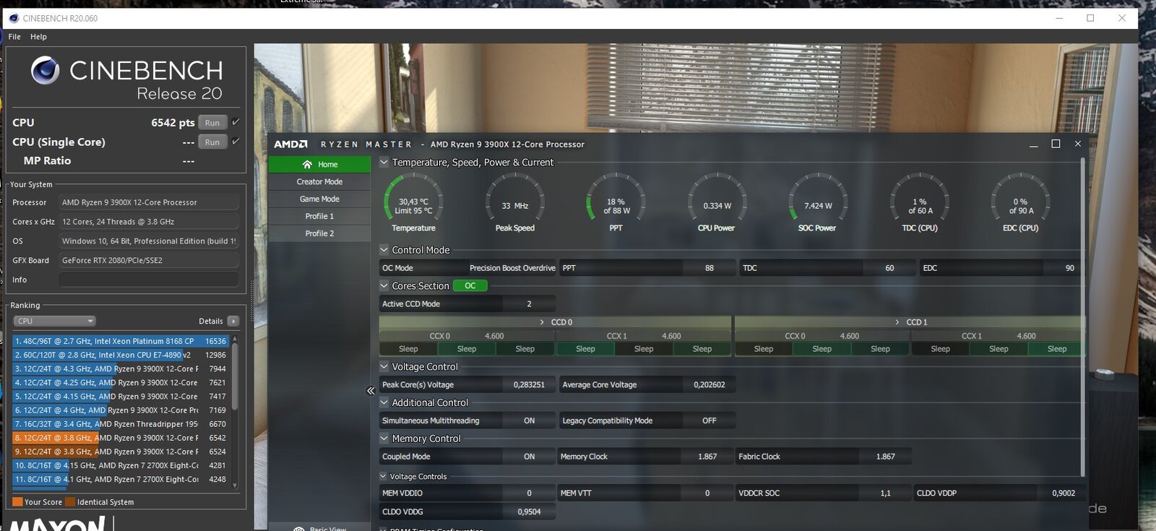The image size is (1156, 531).
Task: Collapse the Cores Section expander
Action: pyautogui.click(x=384, y=286)
